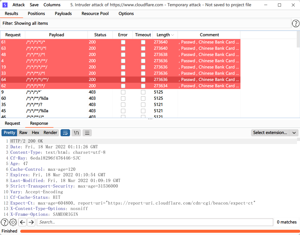Click the X-Frame-Options header line
This screenshot has width=300, height=235.
coord(44,214)
